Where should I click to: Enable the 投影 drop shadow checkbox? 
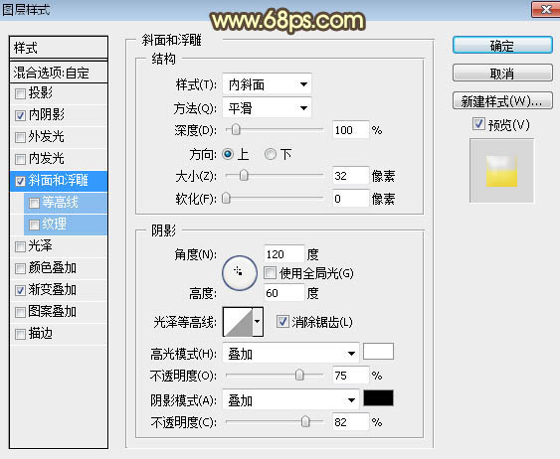click(20, 93)
